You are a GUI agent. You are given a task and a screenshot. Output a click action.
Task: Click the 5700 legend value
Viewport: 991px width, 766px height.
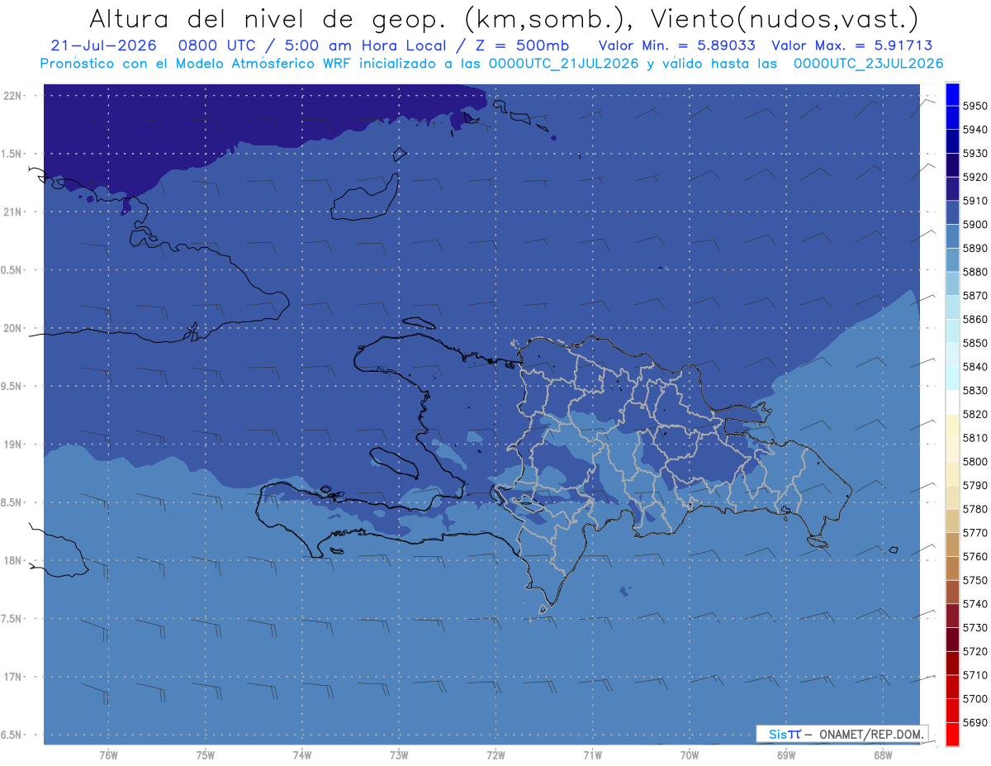(974, 698)
